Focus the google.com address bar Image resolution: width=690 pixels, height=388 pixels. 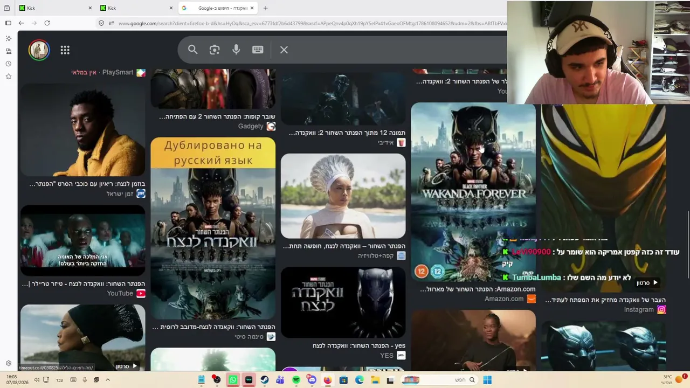coord(313,23)
